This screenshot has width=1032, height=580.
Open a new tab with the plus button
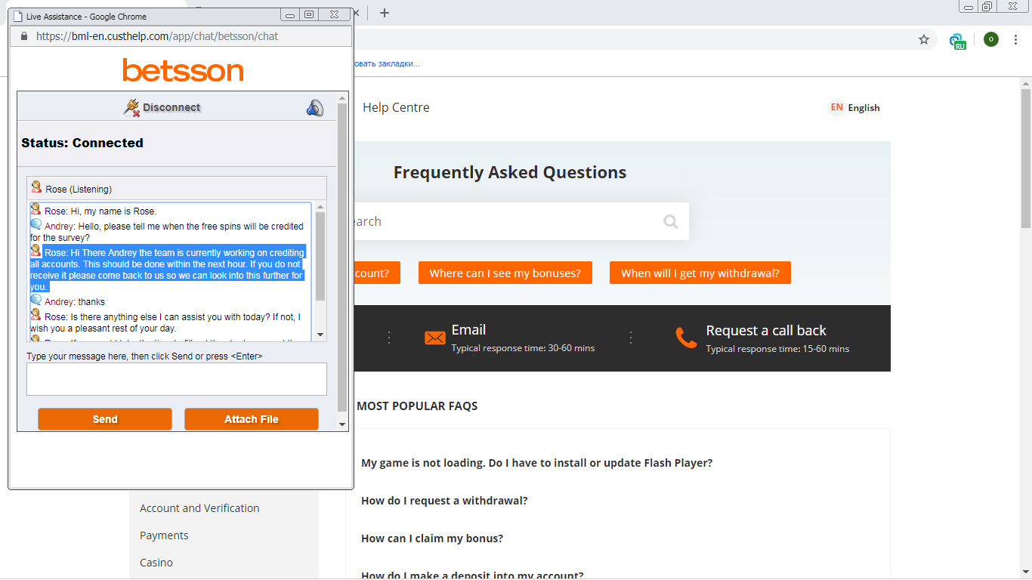click(385, 12)
